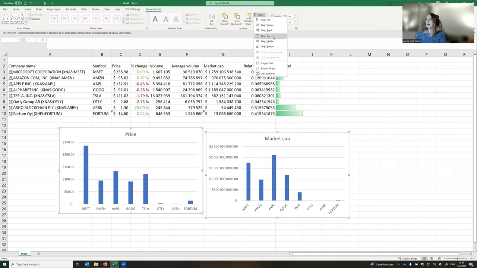Toggle the AutoSave switch
477x268 pixels.
[x=18, y=3]
